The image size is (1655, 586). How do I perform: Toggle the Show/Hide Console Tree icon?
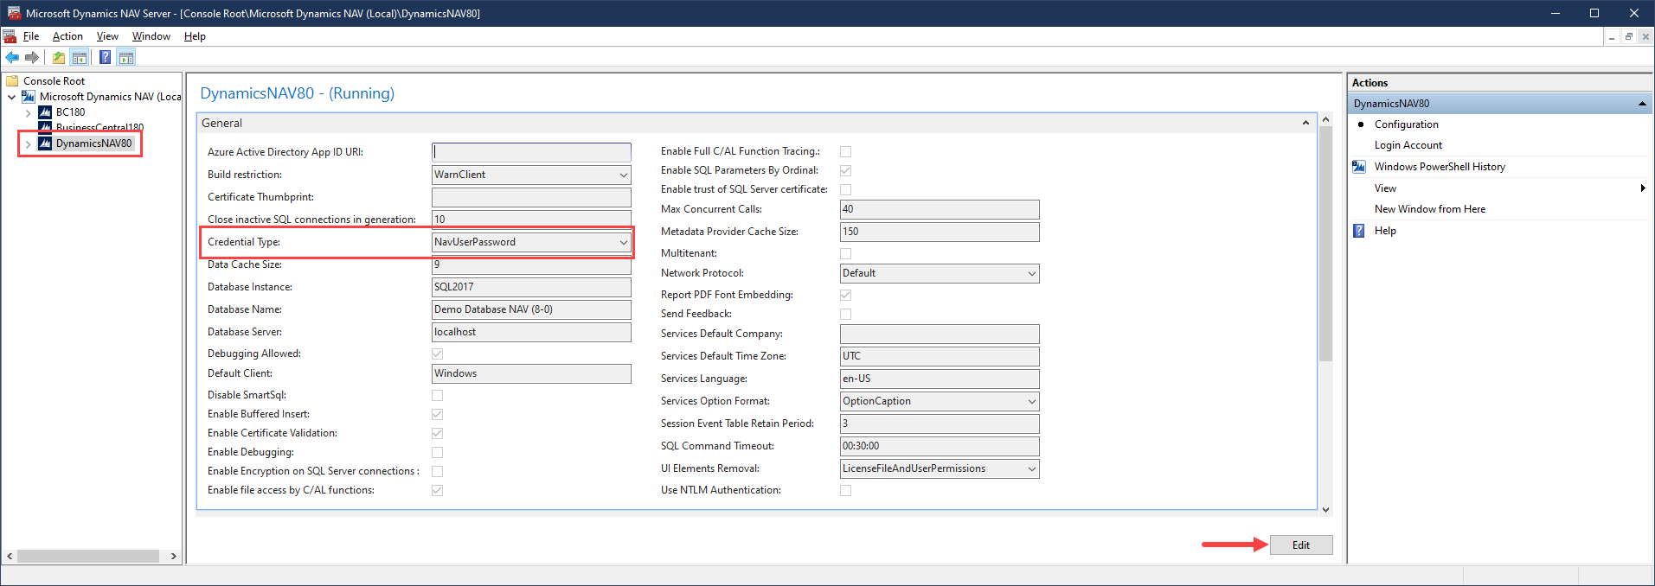pyautogui.click(x=80, y=58)
